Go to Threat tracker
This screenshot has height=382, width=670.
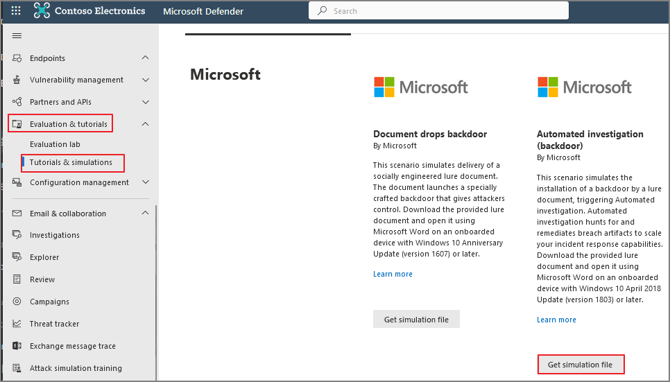tap(54, 324)
